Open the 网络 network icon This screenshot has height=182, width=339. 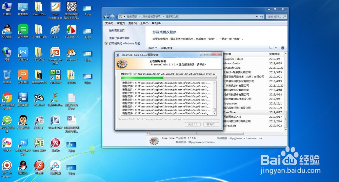coord(7,54)
